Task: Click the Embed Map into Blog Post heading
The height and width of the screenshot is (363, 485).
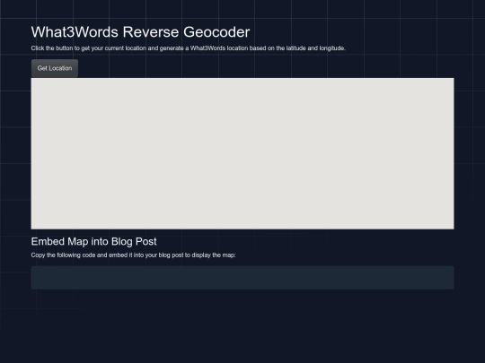Action: pos(93,241)
